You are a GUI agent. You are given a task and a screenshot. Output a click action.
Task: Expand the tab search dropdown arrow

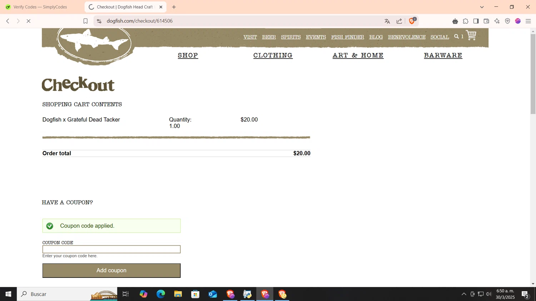click(x=482, y=7)
